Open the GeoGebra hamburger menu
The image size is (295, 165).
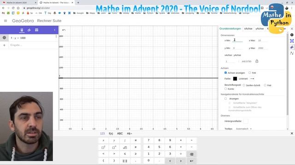[6, 21]
